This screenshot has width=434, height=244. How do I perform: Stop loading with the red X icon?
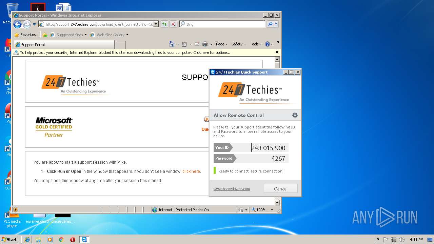click(x=173, y=24)
